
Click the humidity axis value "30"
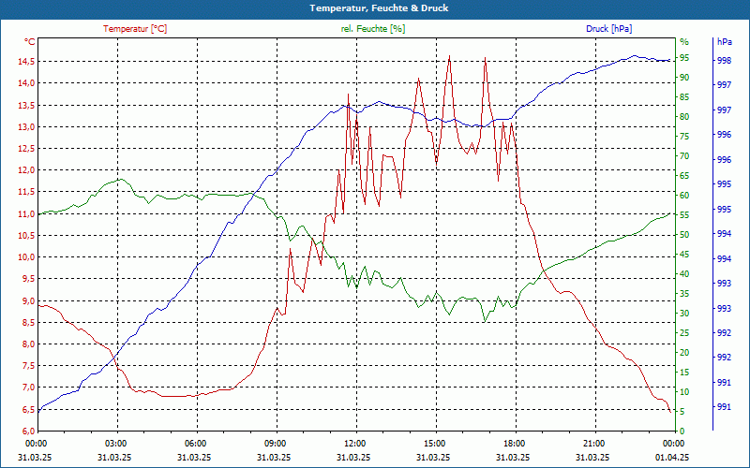[684, 314]
